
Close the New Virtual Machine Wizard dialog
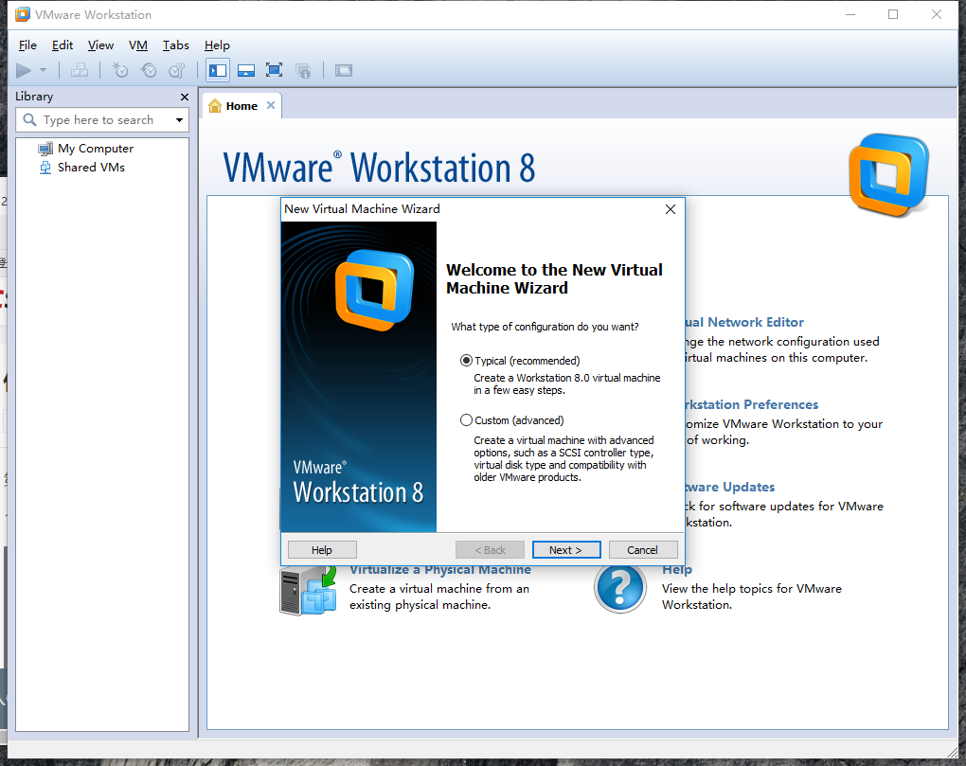point(671,209)
